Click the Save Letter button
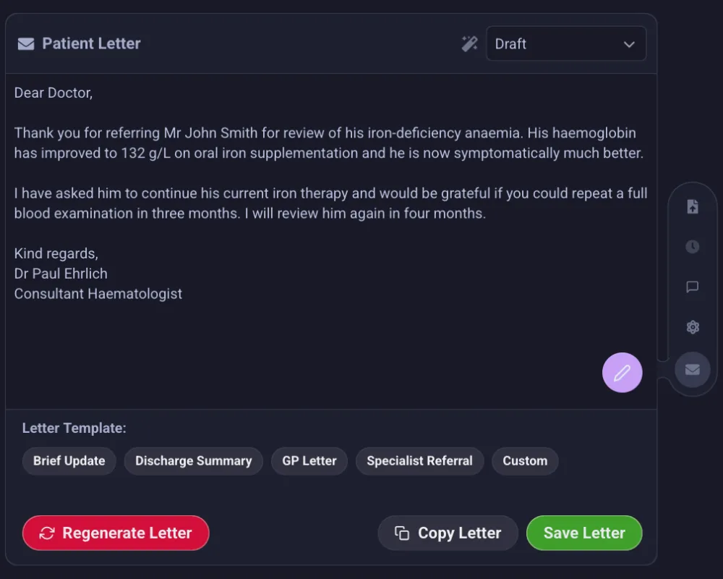Screen dimensions: 723x579 584,533
